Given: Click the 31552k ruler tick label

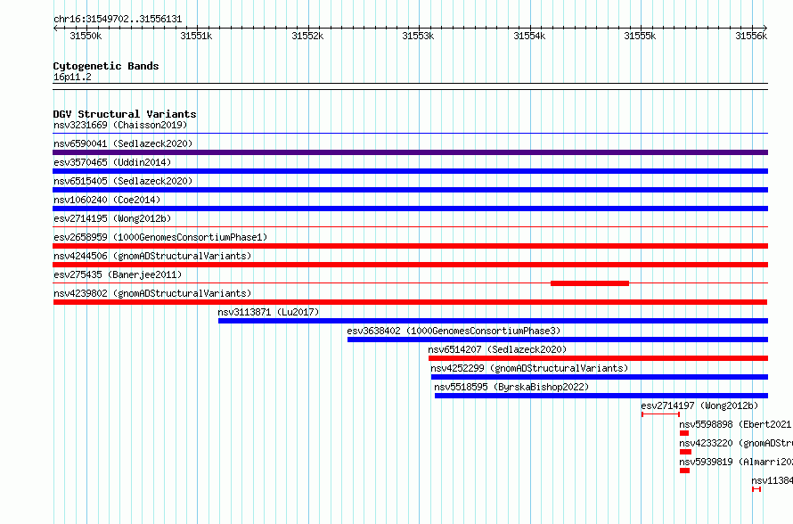Looking at the screenshot, I should (x=307, y=36).
